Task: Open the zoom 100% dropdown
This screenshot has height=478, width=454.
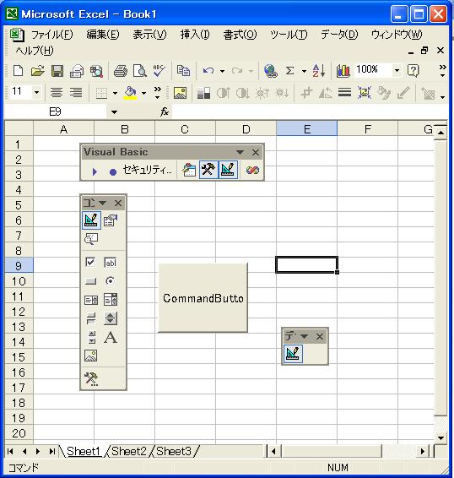Action: [x=397, y=71]
